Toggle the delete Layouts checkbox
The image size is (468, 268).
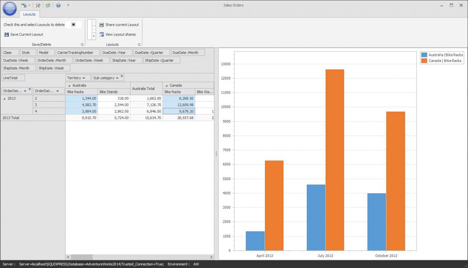point(74,25)
